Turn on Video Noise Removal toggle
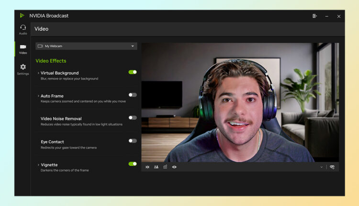The width and height of the screenshot is (359, 206). click(x=133, y=118)
